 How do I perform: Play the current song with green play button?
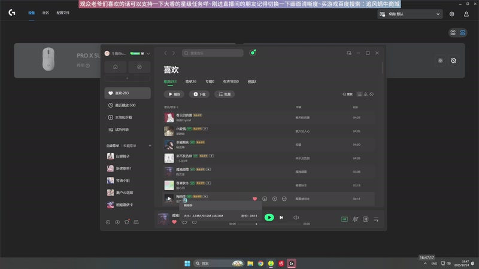coord(269,218)
